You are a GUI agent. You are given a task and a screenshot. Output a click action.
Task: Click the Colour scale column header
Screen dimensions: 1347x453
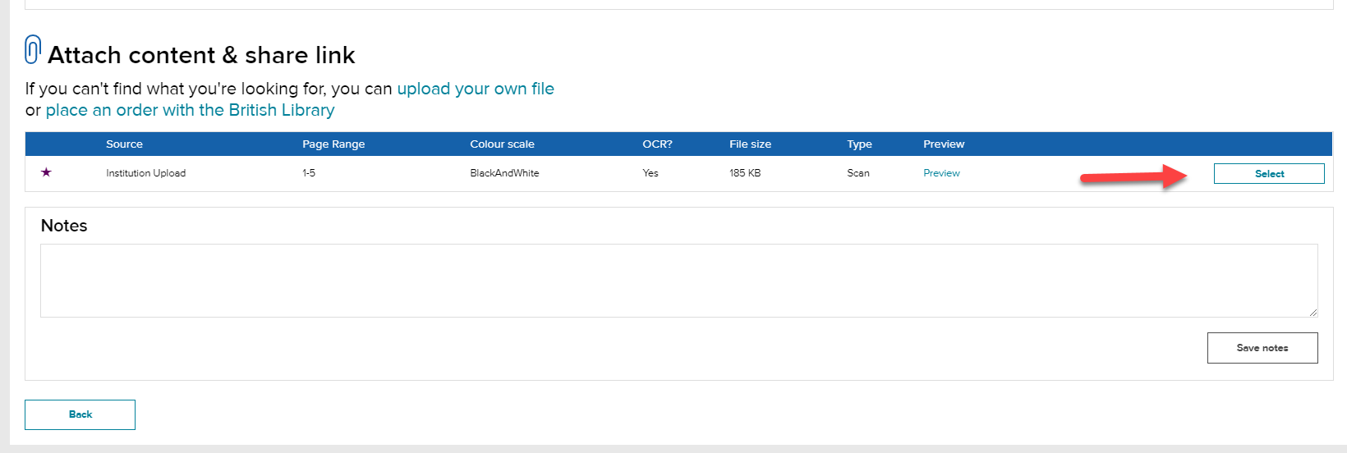coord(502,144)
